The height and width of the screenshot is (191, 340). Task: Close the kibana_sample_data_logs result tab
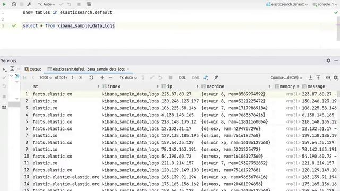[128, 69]
